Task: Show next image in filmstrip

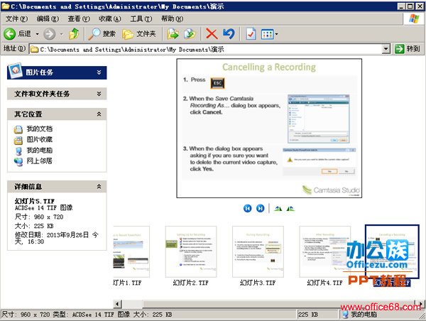Action: (x=261, y=209)
